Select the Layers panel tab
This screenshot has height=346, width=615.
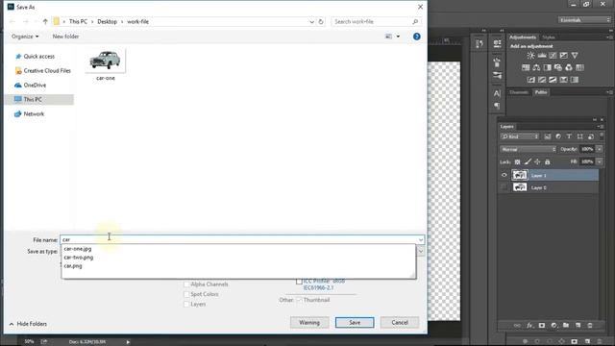pos(506,126)
